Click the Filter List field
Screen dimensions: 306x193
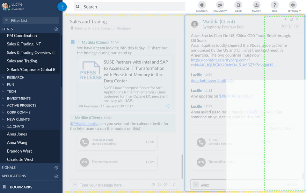point(31,20)
